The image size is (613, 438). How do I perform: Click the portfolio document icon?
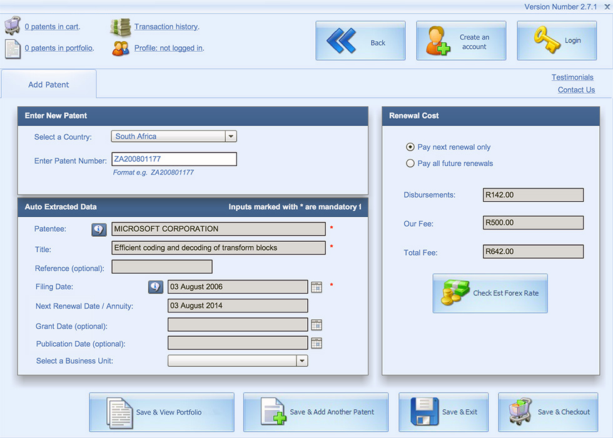[13, 49]
